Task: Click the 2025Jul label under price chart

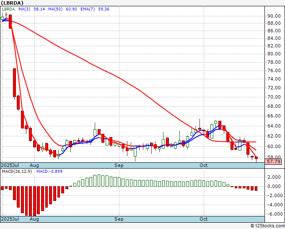Action: pos(11,165)
